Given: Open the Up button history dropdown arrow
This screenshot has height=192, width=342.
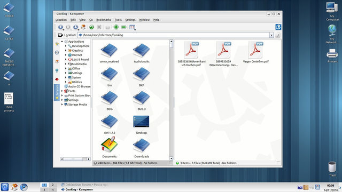Looking at the screenshot, I should point(79,29).
